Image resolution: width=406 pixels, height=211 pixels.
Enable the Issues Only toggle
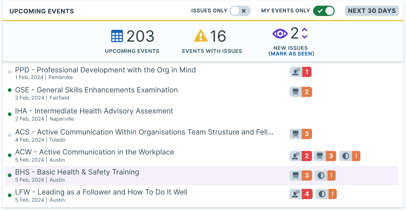coord(240,11)
